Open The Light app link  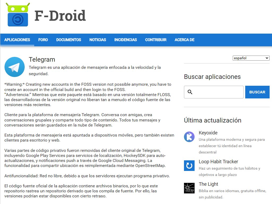(208, 184)
